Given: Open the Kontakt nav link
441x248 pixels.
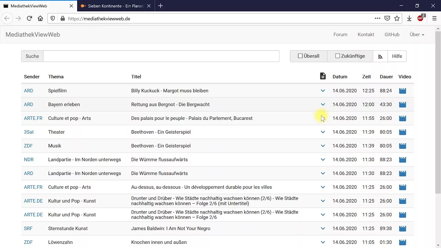Looking at the screenshot, I should click(366, 34).
